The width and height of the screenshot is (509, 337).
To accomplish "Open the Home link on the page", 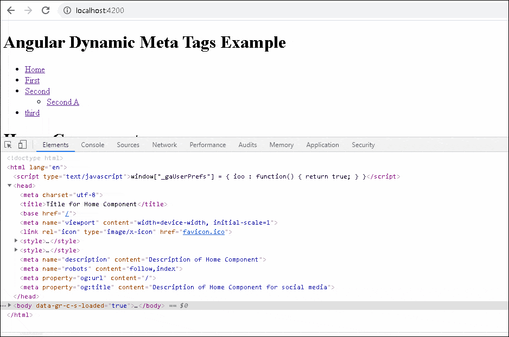I will pos(34,69).
